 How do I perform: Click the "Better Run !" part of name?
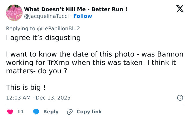pos(109,9)
